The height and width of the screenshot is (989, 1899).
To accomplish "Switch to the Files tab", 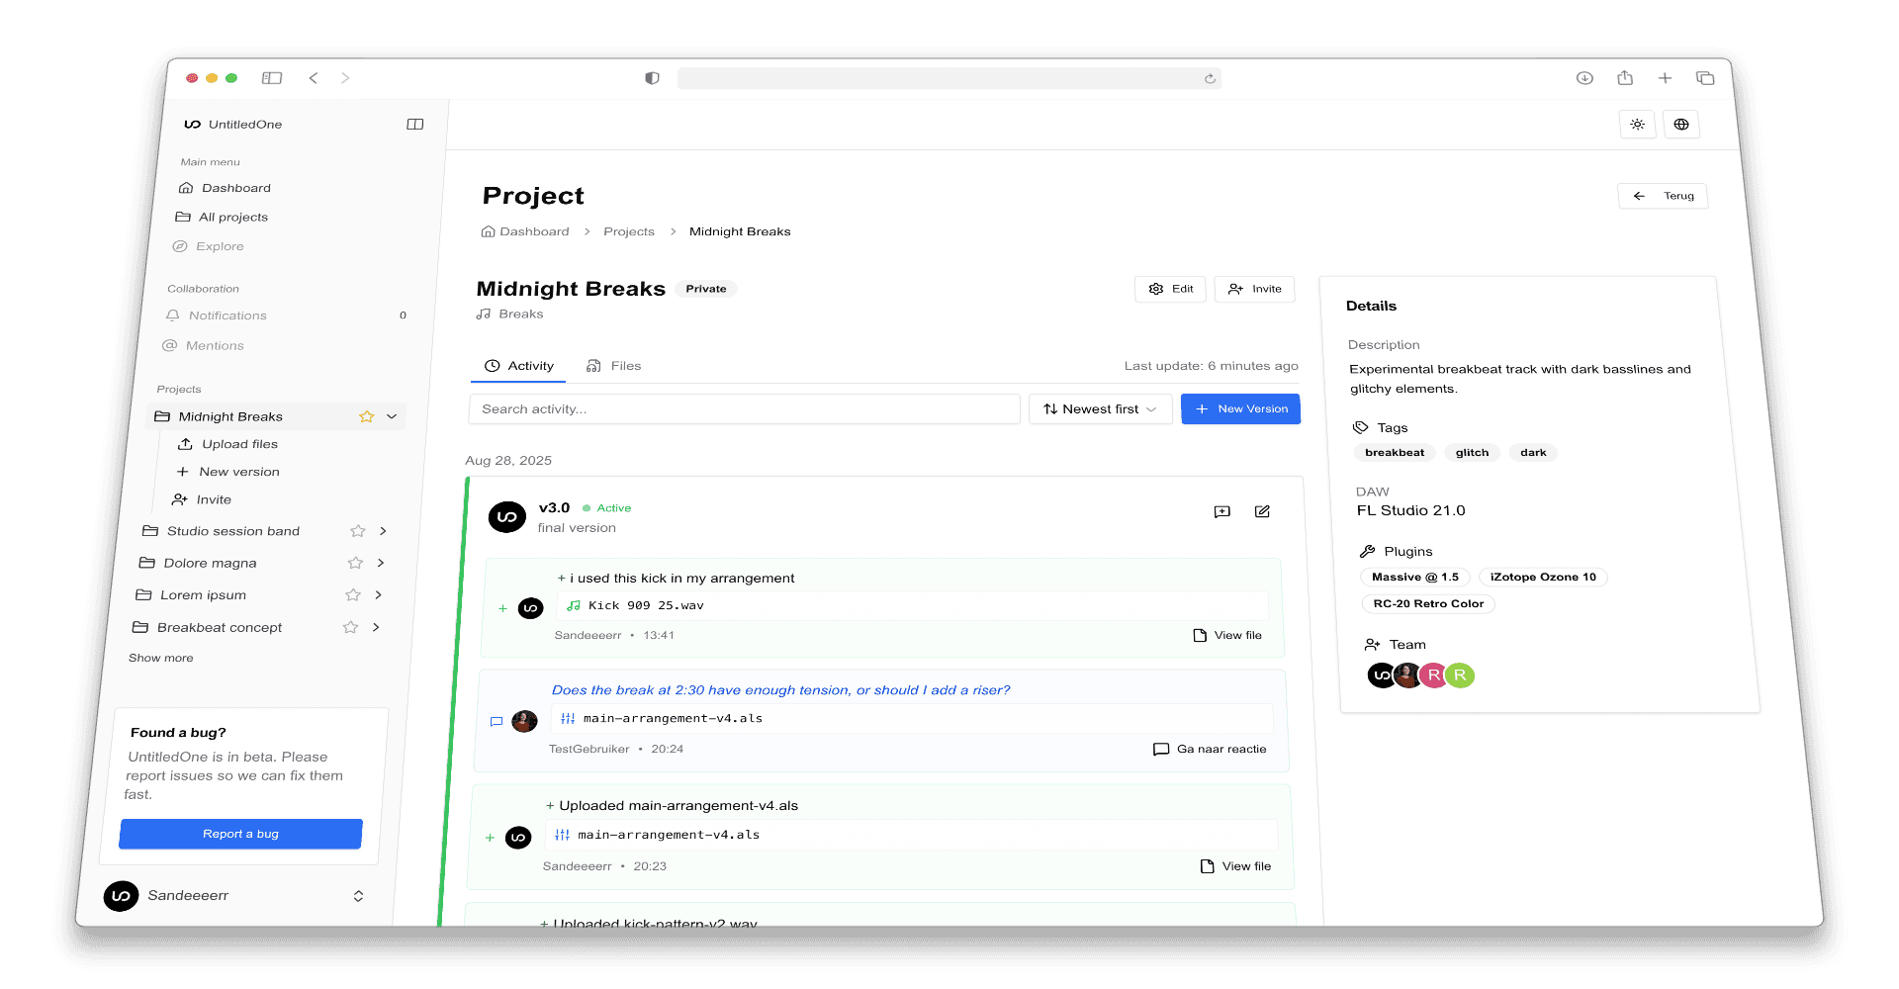I will click(x=613, y=365).
